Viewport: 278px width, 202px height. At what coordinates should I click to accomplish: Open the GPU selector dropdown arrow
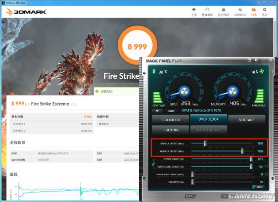coord(157,111)
